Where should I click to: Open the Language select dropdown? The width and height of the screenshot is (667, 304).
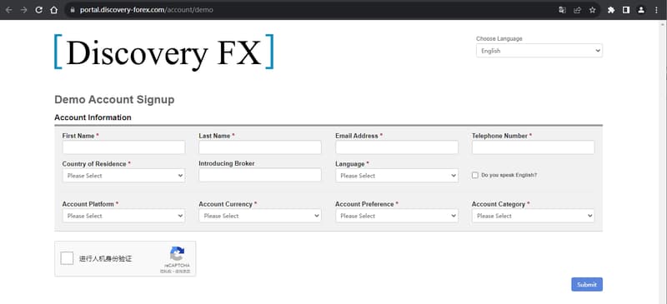[x=397, y=176]
